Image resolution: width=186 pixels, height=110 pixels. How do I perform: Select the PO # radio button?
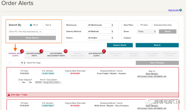tap(31, 25)
